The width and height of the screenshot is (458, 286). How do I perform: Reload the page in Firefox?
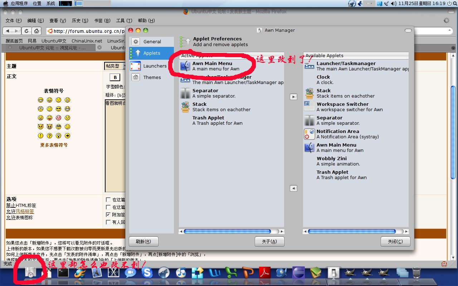(x=26, y=31)
